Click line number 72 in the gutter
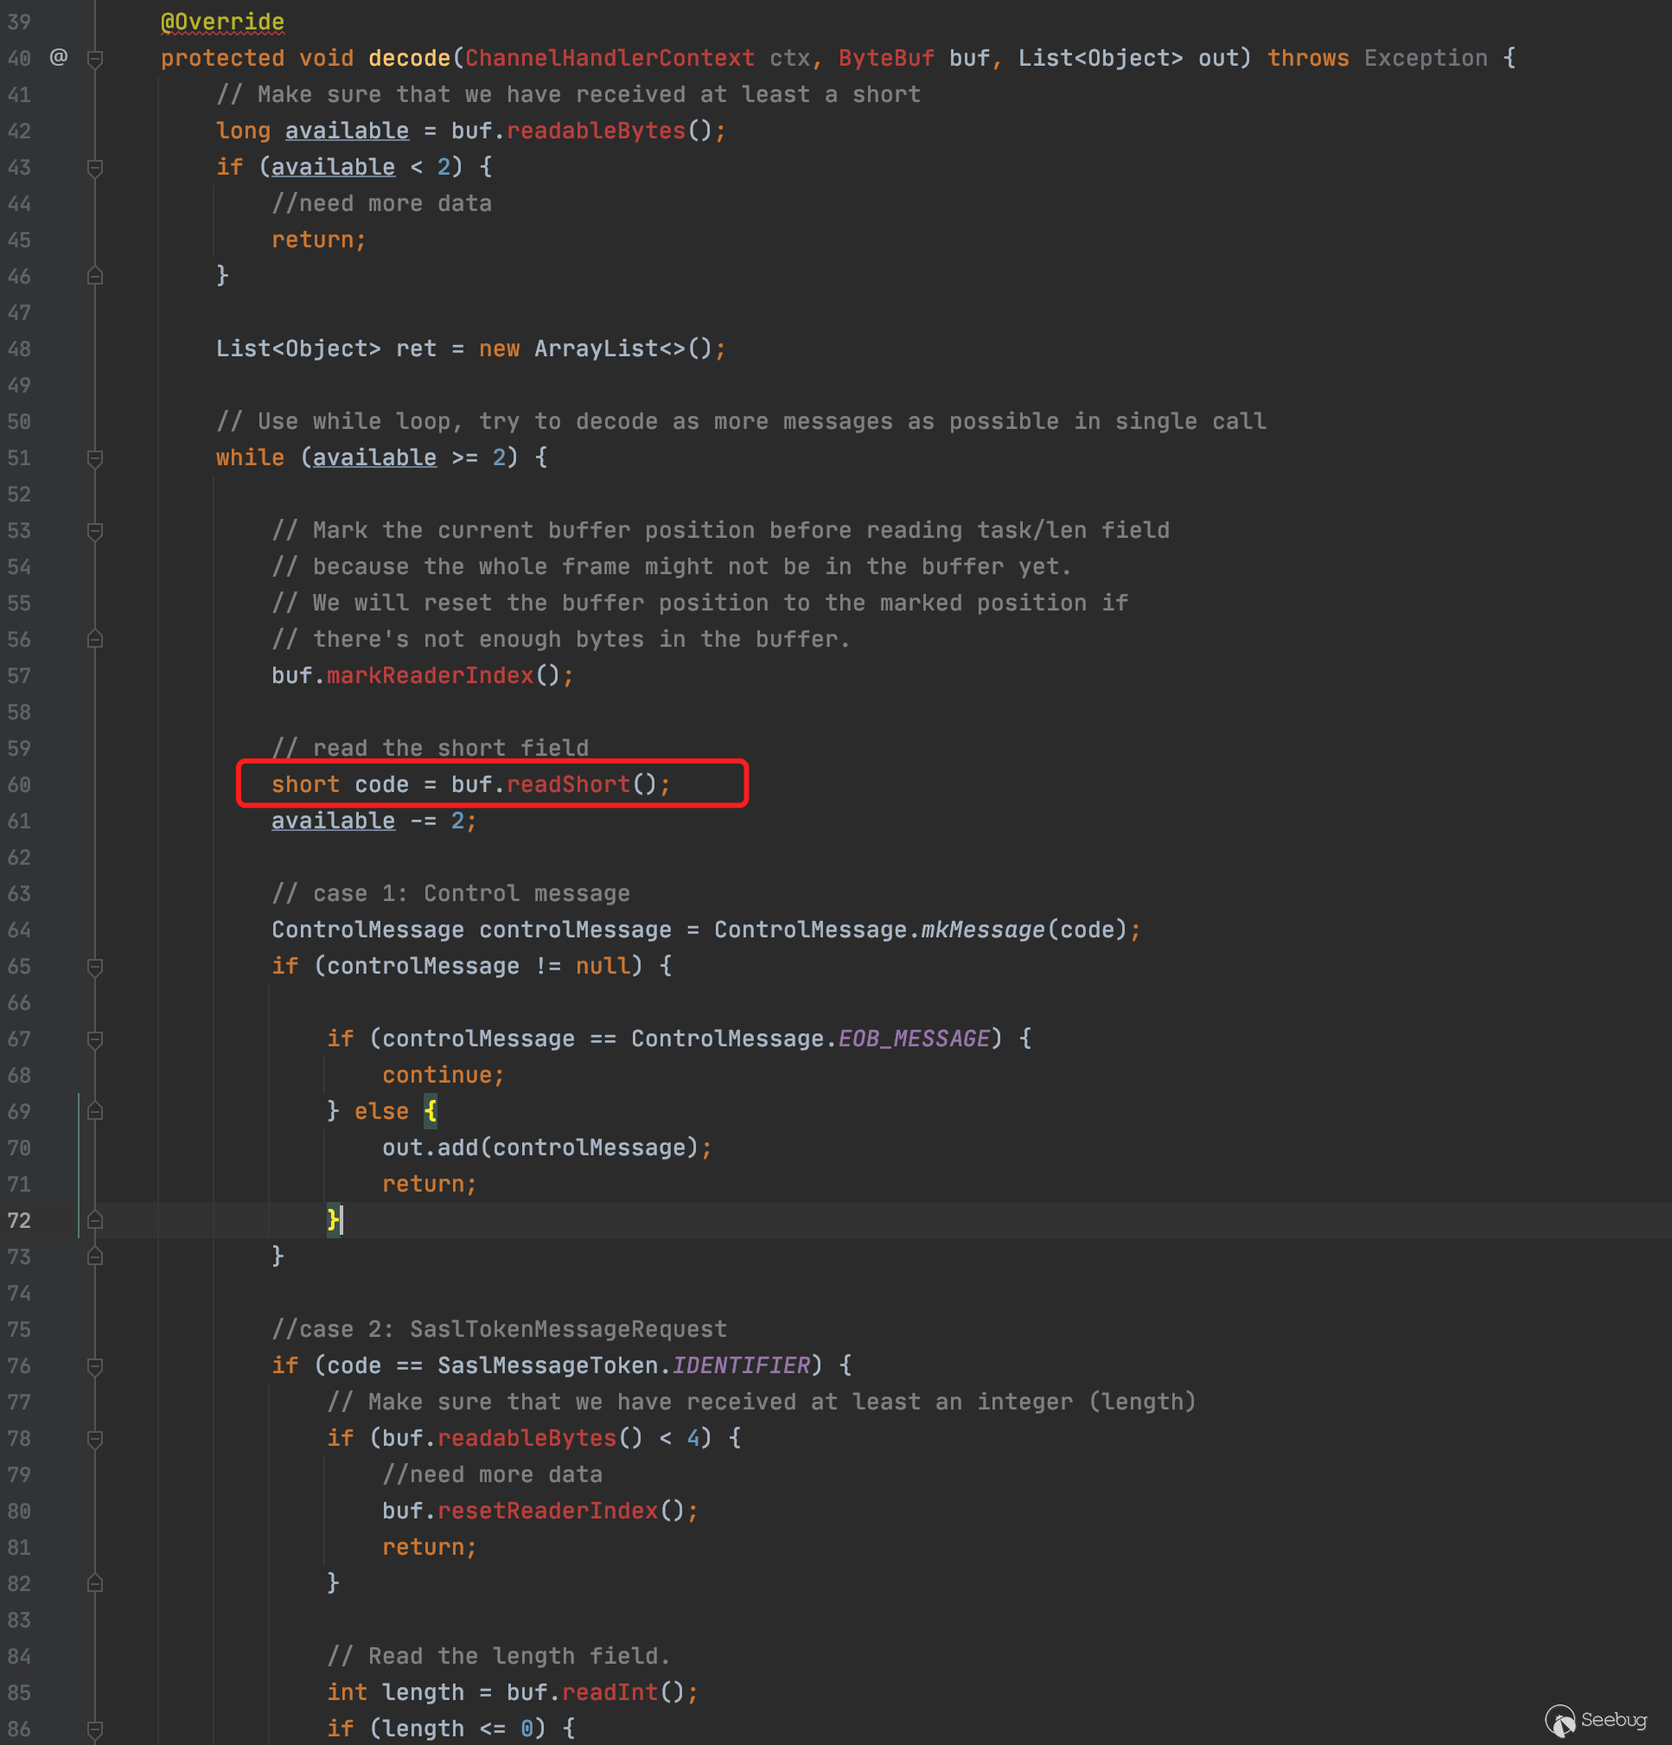This screenshot has height=1745, width=1672. [x=20, y=1221]
